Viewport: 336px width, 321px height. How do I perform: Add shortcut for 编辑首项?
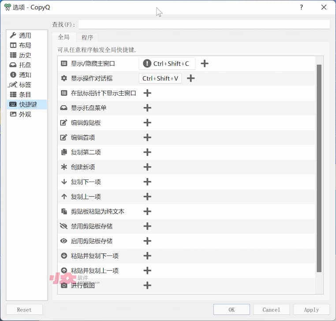[x=147, y=138]
